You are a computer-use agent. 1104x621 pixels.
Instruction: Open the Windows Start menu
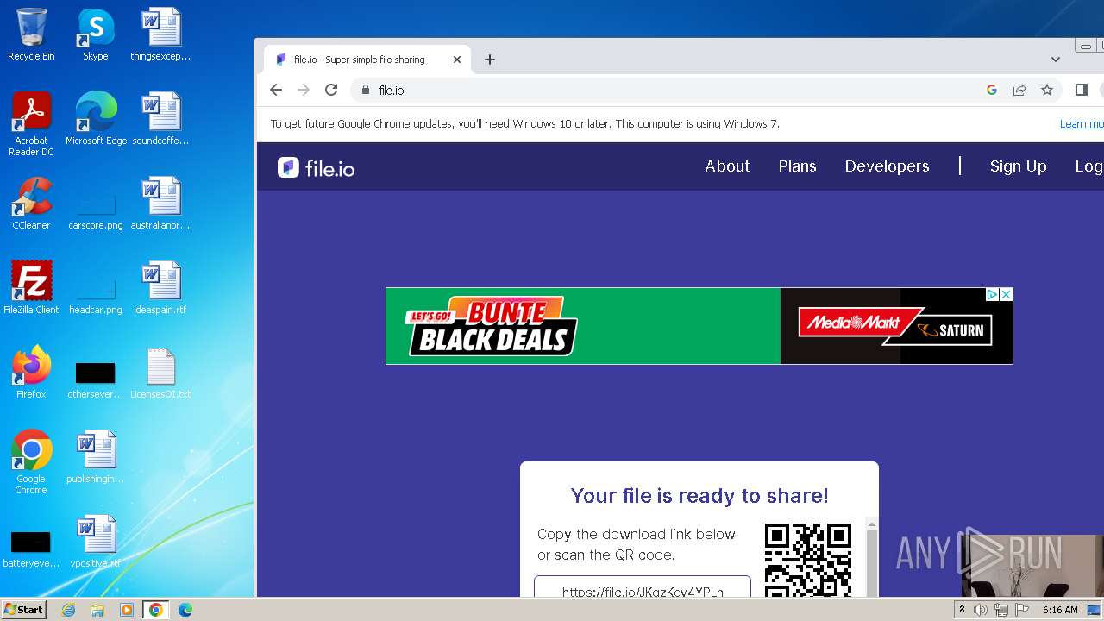[x=24, y=610]
